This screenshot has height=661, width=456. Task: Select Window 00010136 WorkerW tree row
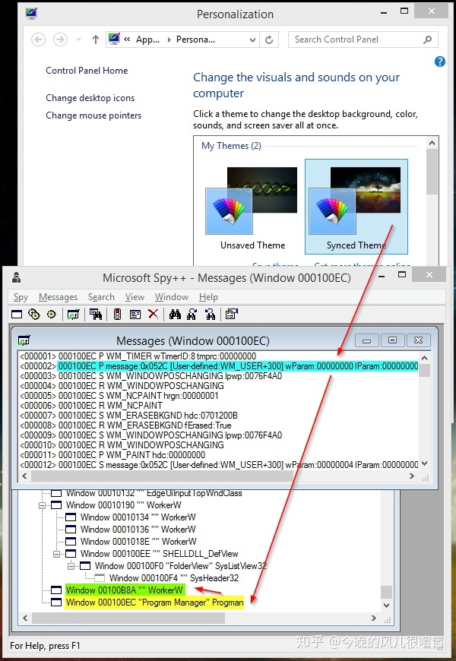pos(138,530)
